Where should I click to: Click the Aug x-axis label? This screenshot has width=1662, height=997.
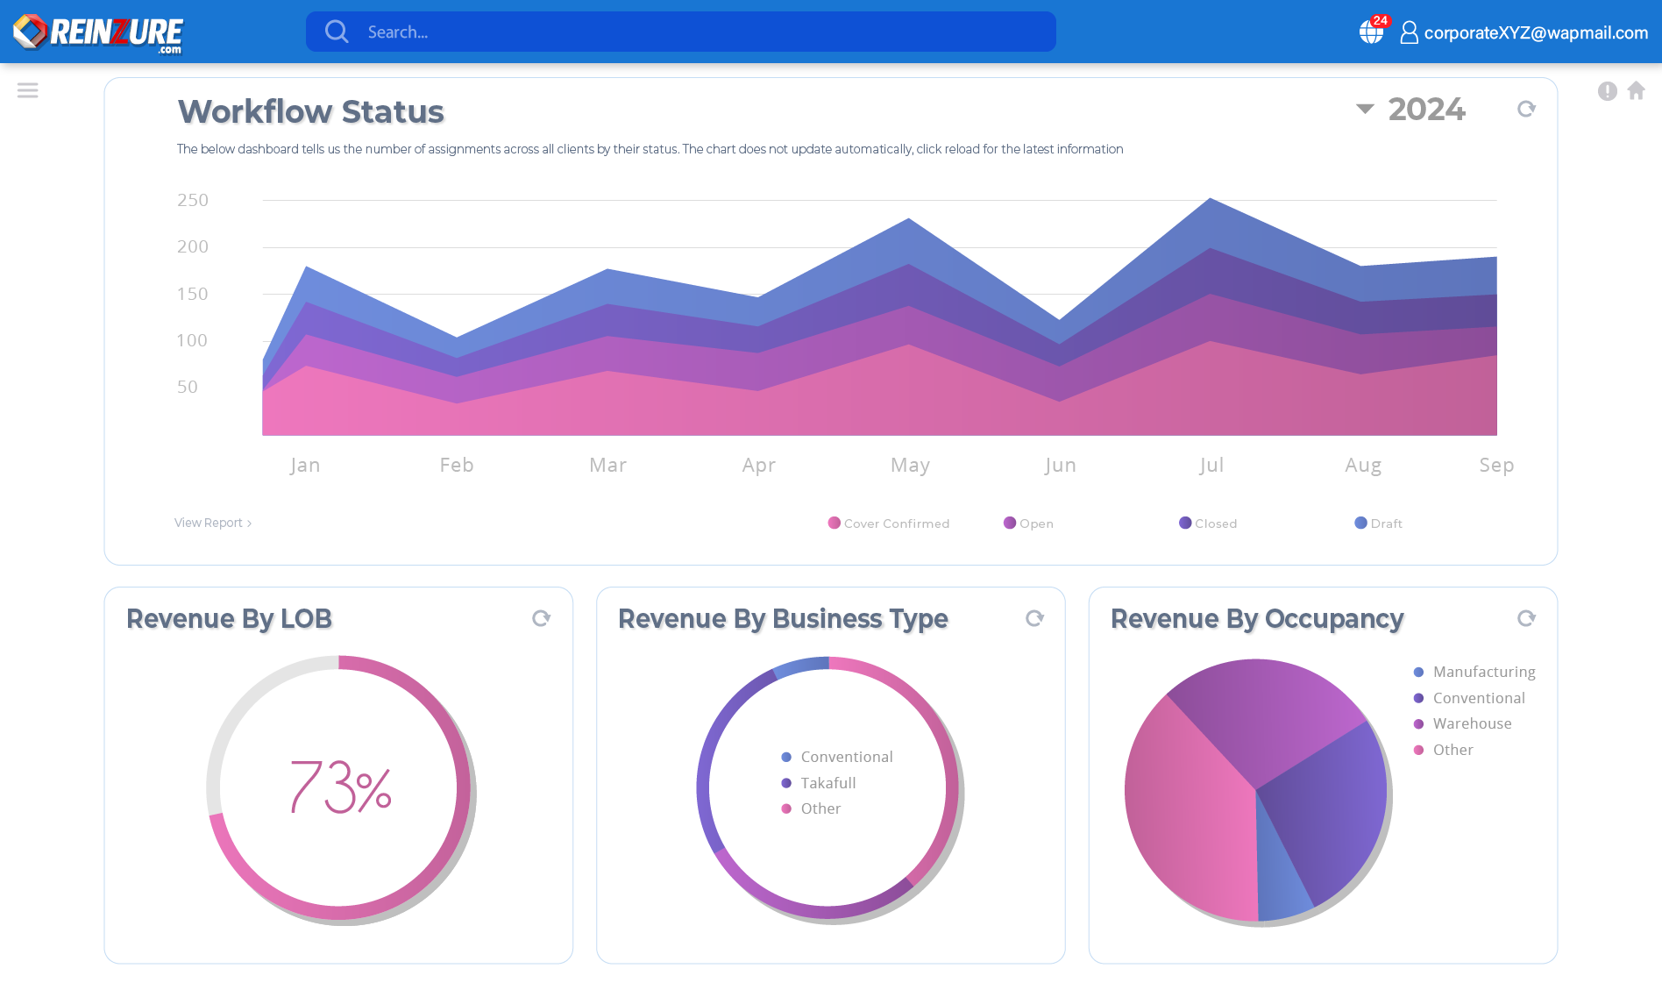1363,465
